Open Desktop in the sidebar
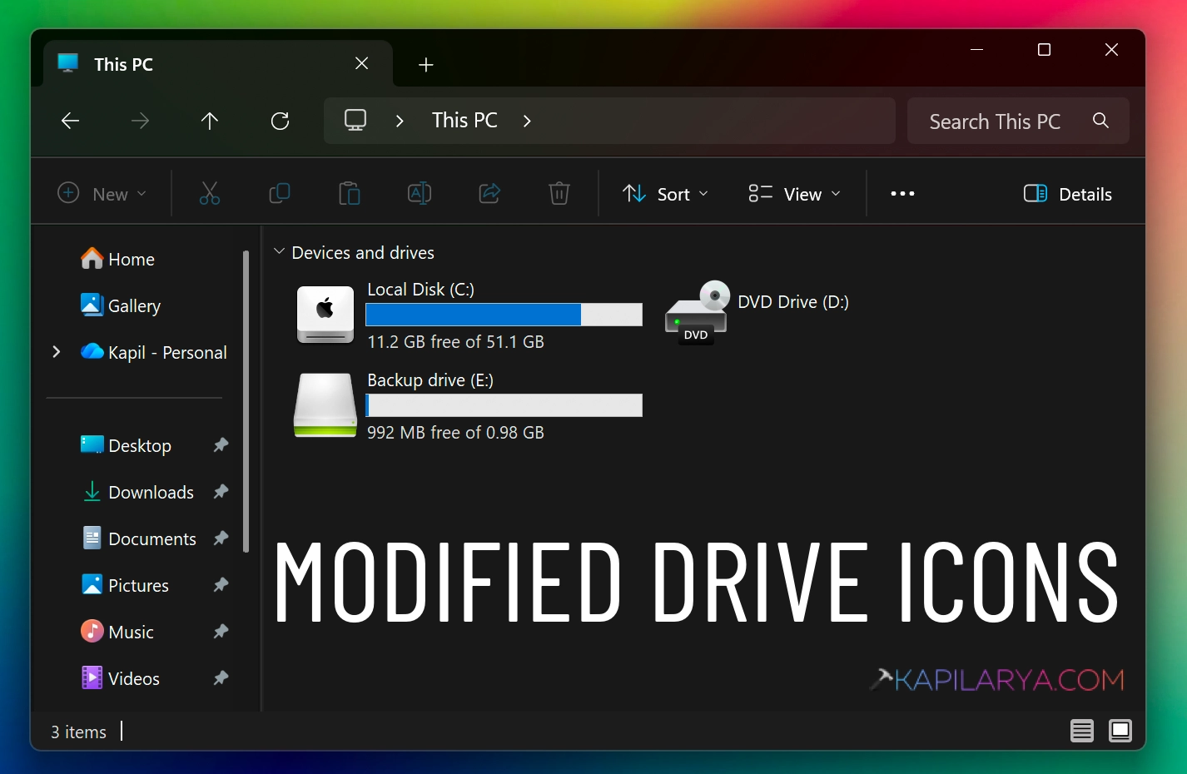Image resolution: width=1187 pixels, height=774 pixels. point(126,445)
